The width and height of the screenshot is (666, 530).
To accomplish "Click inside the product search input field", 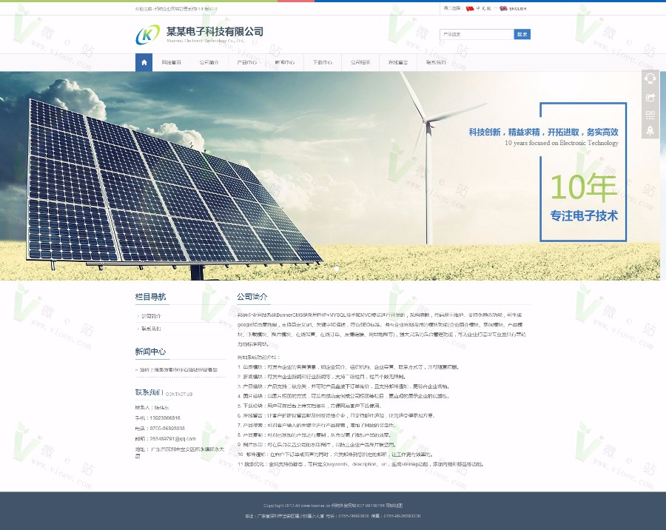I will [477, 34].
